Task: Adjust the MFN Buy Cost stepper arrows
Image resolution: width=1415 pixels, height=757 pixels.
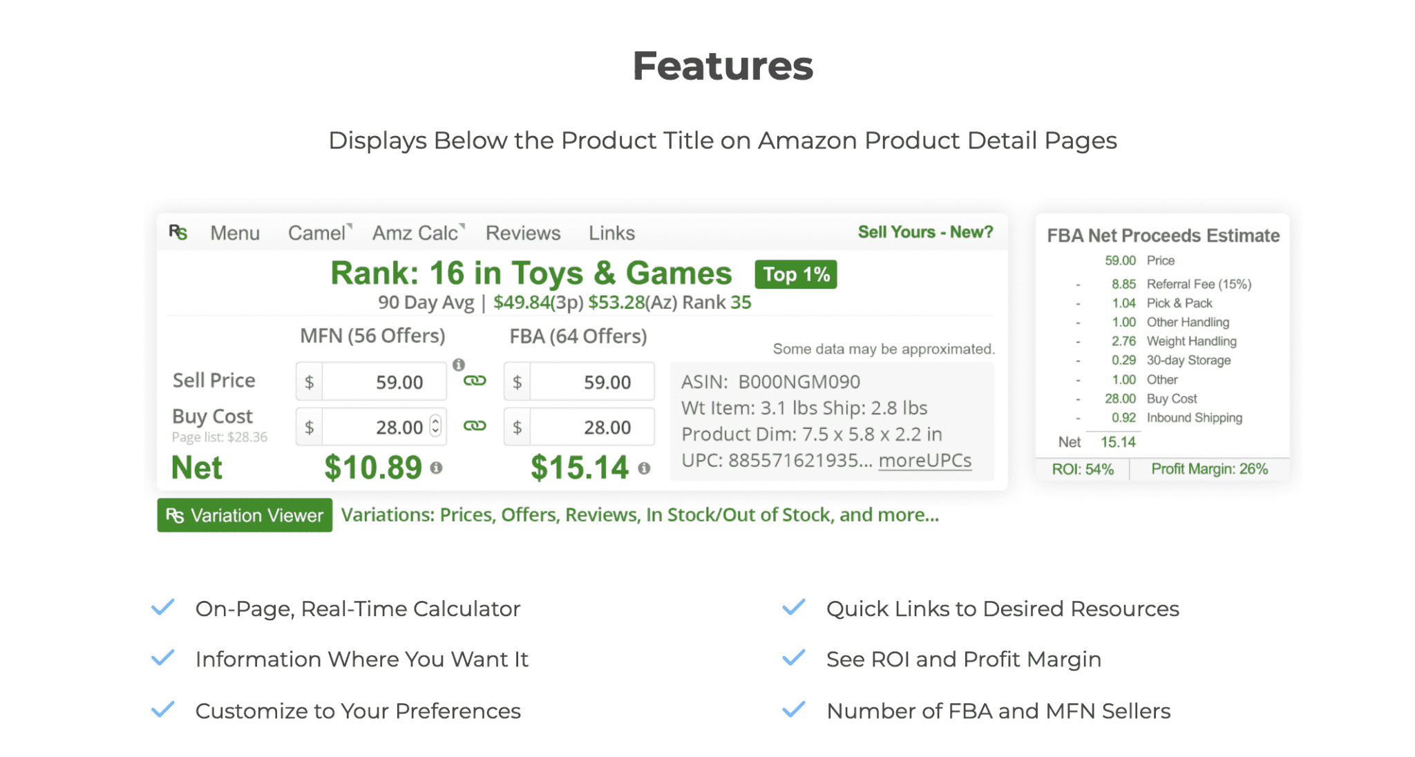Action: [435, 425]
